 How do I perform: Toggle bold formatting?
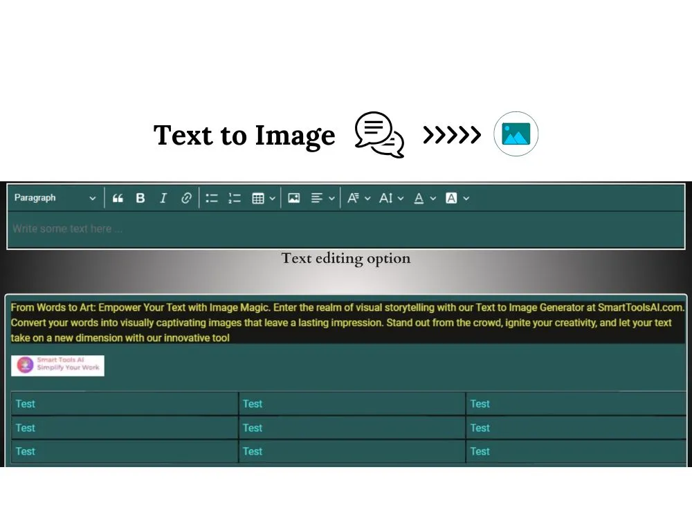pyautogui.click(x=140, y=199)
